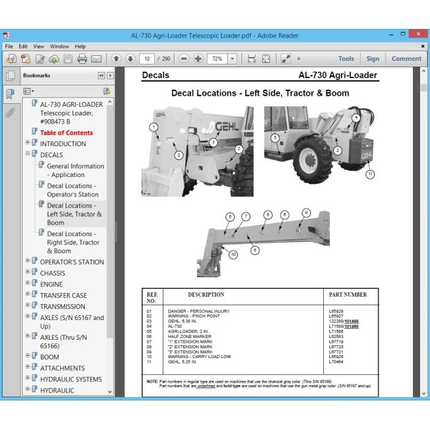Viewport: 430px width, 430px height.
Task: Click the read mode expand icon
Action: pyautogui.click(x=286, y=59)
